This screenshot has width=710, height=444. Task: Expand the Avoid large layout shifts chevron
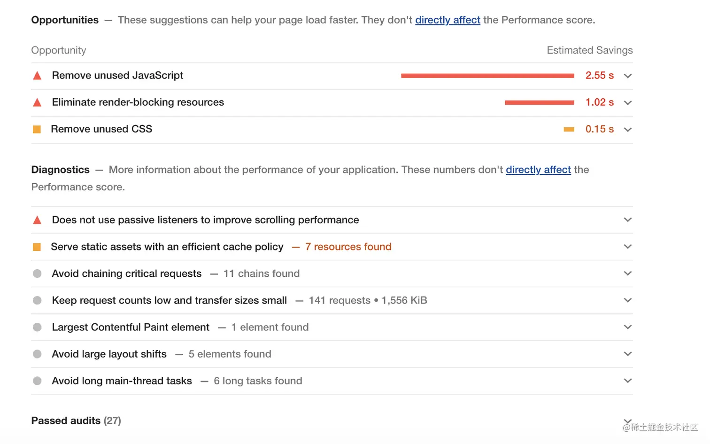(x=628, y=354)
